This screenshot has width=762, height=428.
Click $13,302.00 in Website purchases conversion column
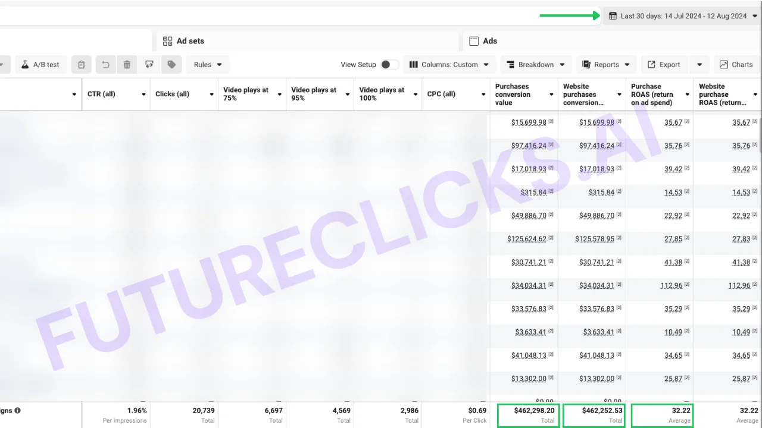pyautogui.click(x=597, y=379)
